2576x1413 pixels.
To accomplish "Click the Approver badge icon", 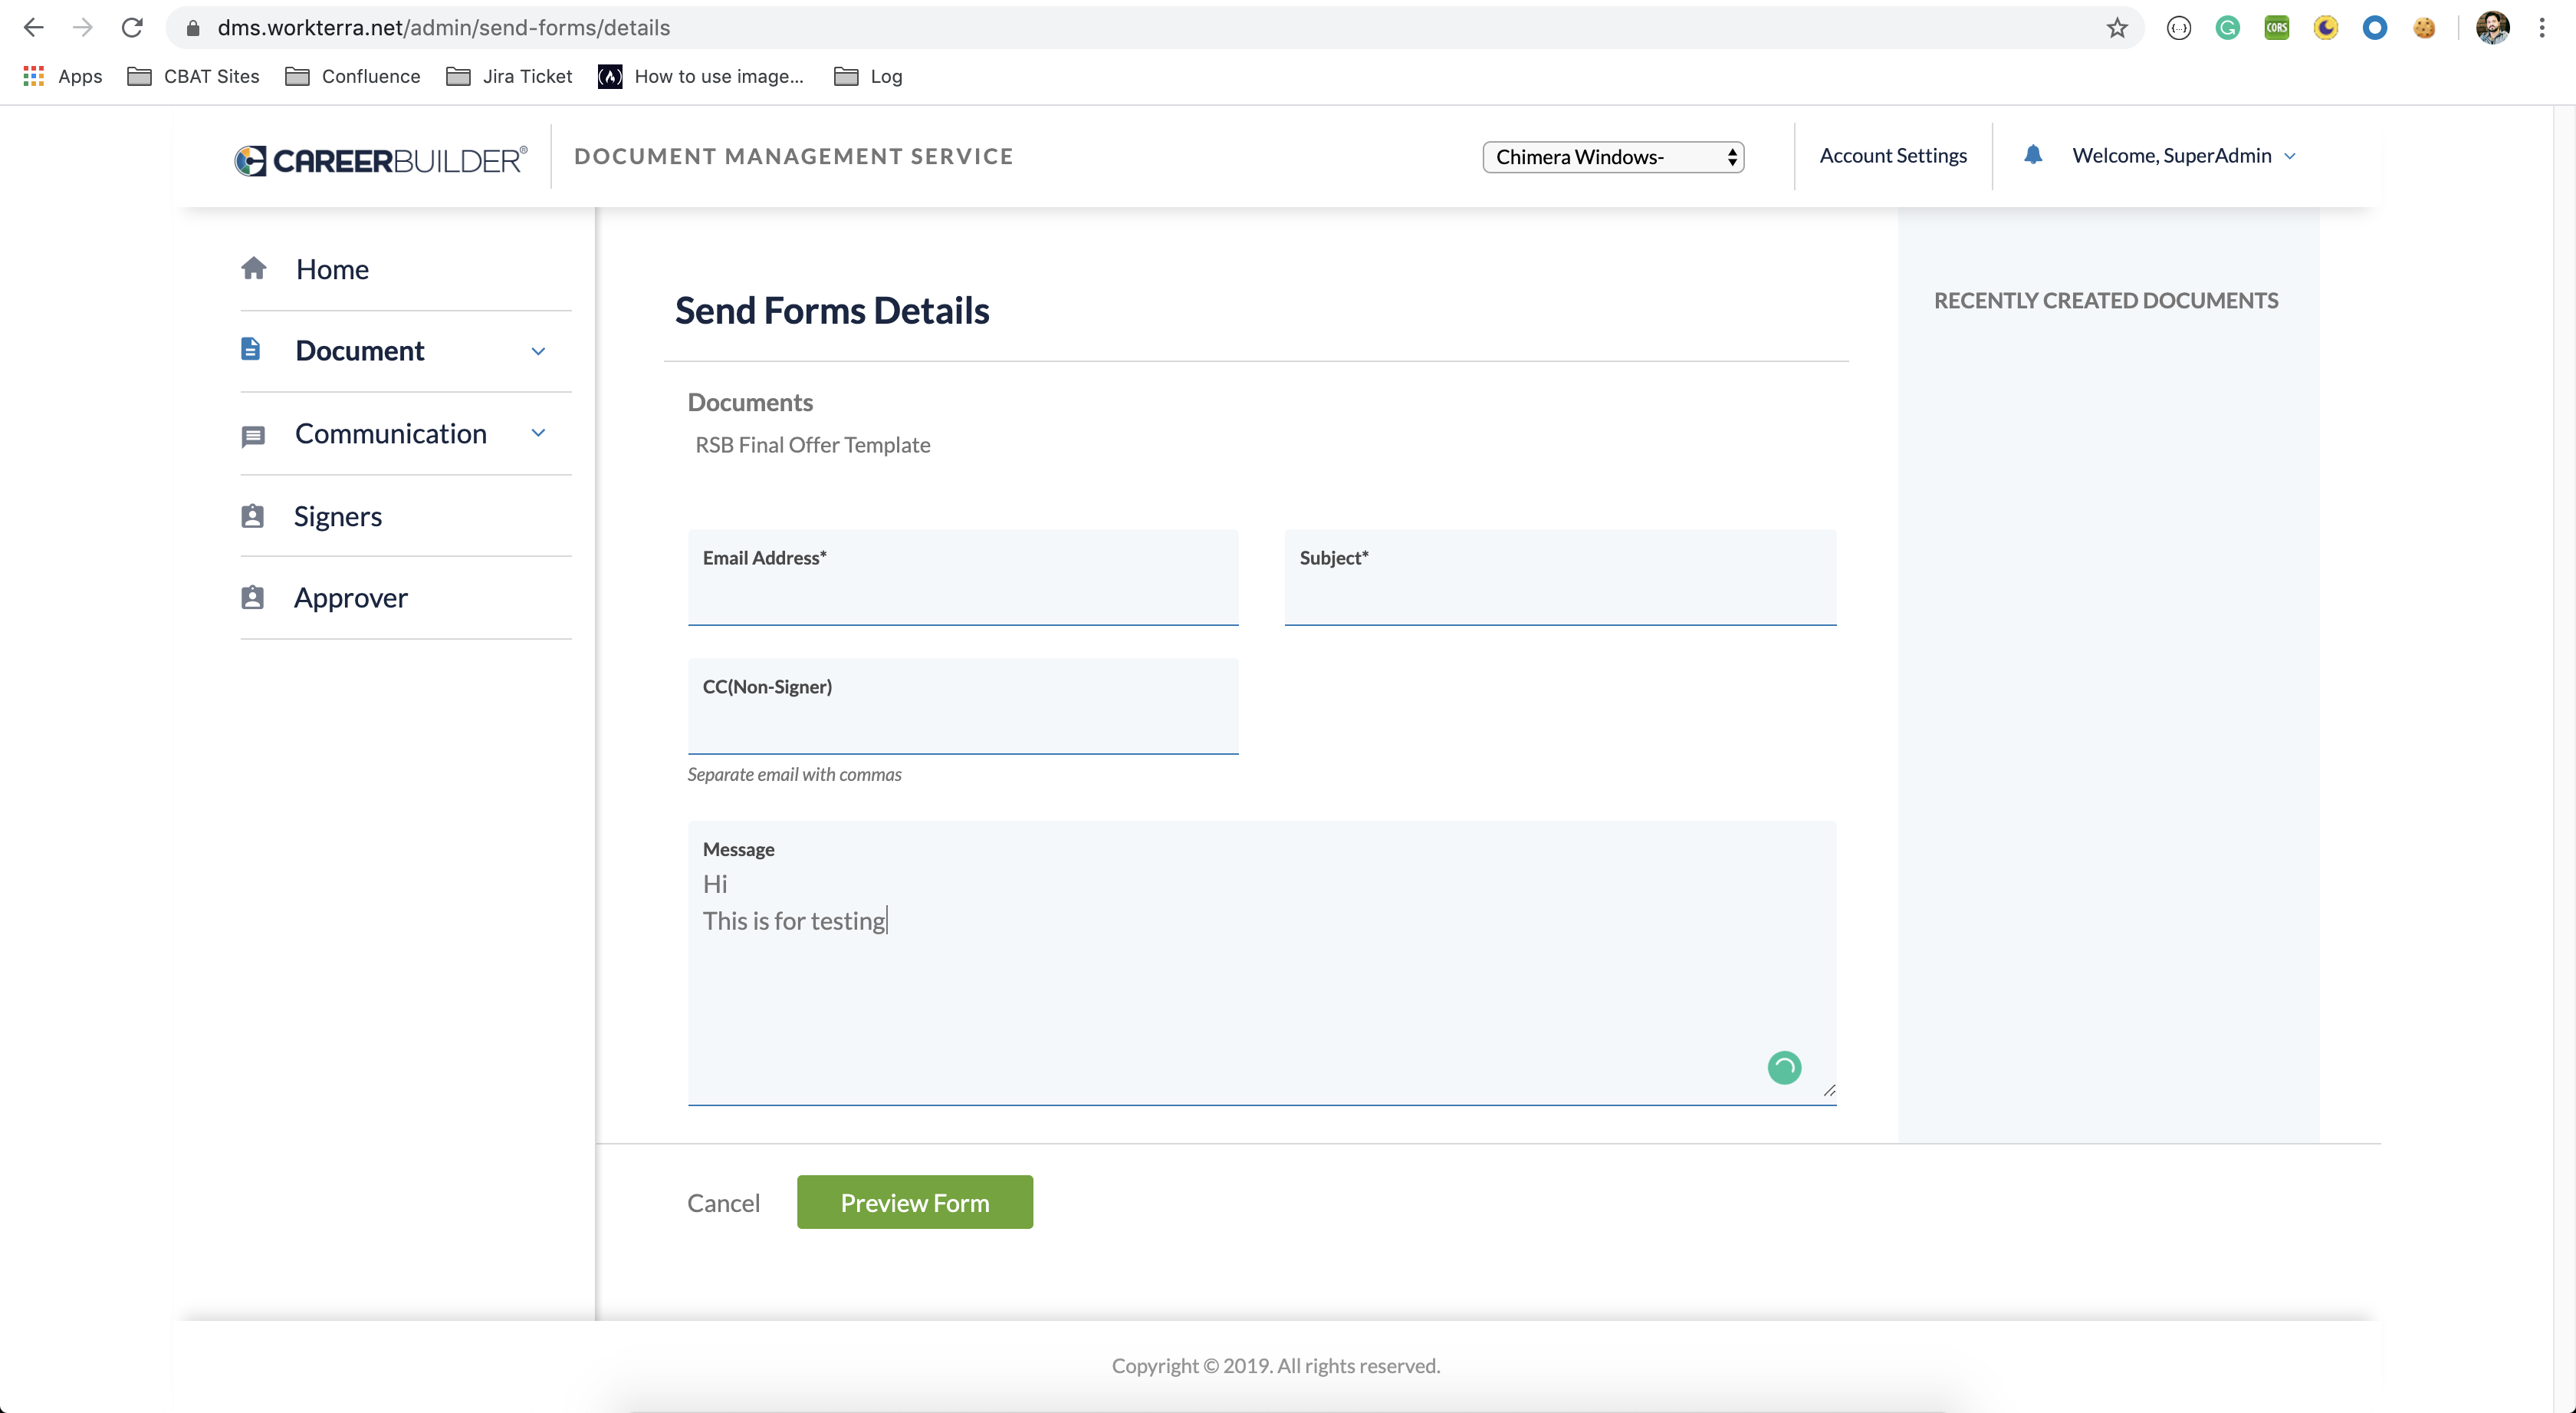I will pyautogui.click(x=253, y=598).
